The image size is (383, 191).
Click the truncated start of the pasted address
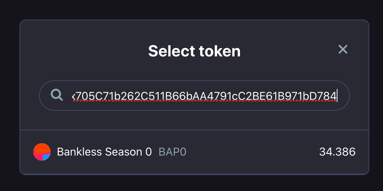tap(74, 96)
